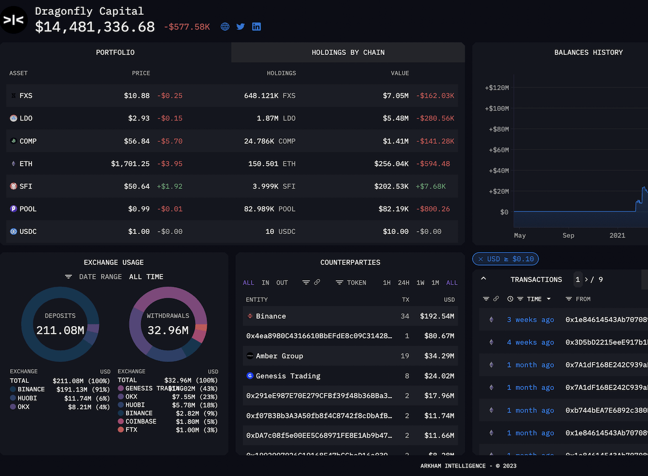
Task: Switch to the Portfolio tab
Action: [115, 52]
